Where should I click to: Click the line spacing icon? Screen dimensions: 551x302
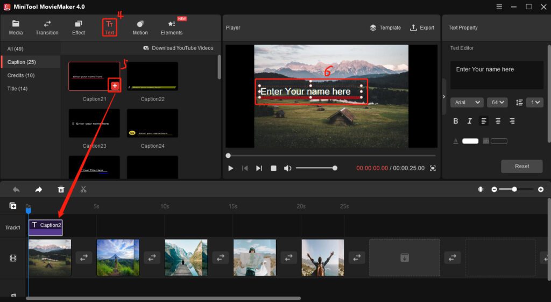[x=519, y=103]
